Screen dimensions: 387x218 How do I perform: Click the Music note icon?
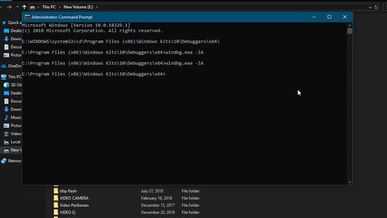(6, 117)
